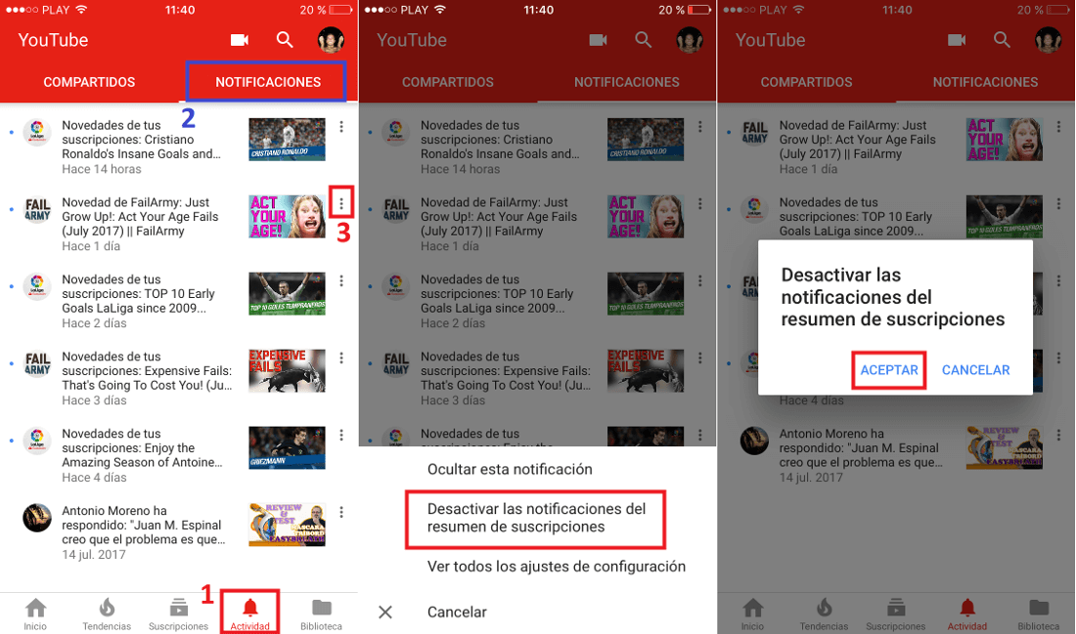Image resolution: width=1076 pixels, height=634 pixels.
Task: Switch to COMPARTIDOS tab in the left screen
Action: tap(89, 82)
